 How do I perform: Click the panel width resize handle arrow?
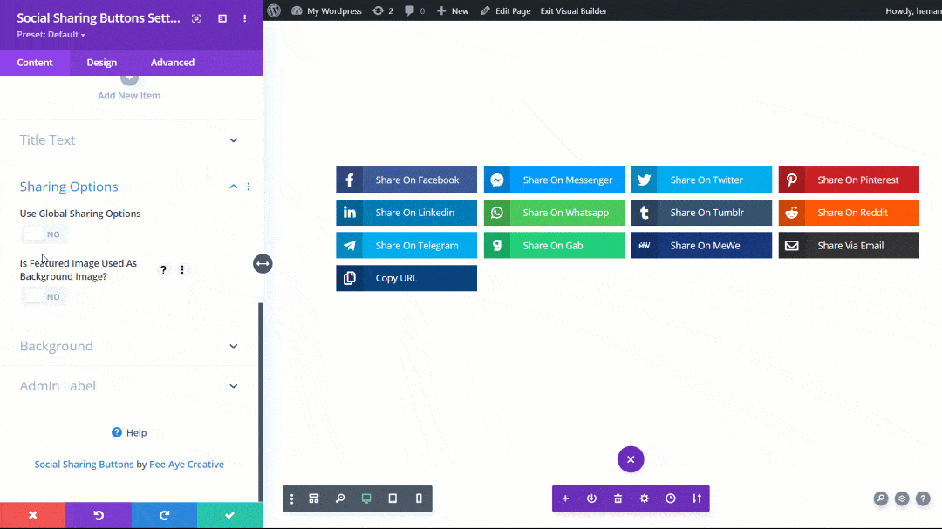pyautogui.click(x=263, y=263)
